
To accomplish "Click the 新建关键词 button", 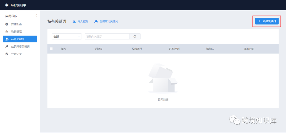I will pyautogui.click(x=267, y=21).
